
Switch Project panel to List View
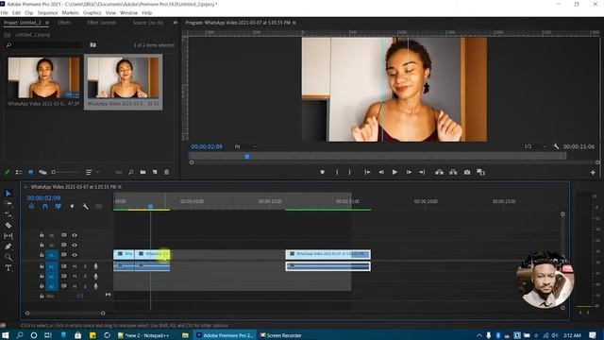pyautogui.click(x=19, y=172)
